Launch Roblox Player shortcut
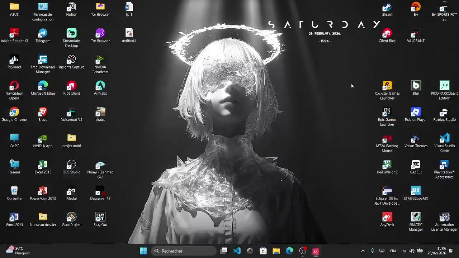 [x=416, y=114]
